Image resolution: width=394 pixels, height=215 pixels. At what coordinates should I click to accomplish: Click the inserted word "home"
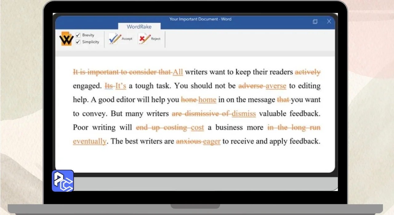click(x=207, y=100)
